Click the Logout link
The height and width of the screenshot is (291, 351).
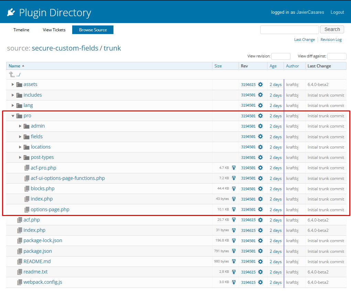tap(337, 12)
